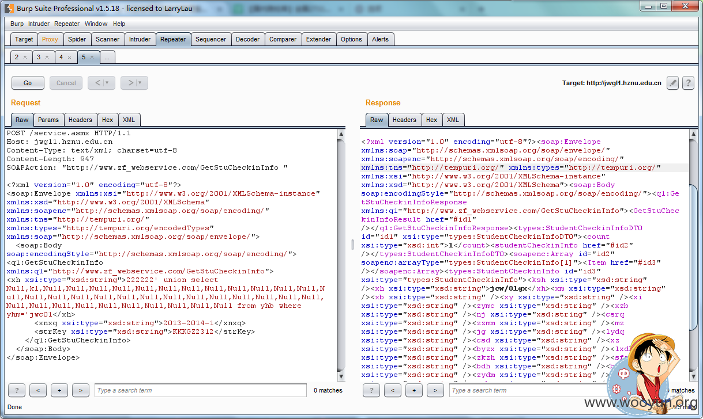Show the request Headers tab
This screenshot has height=419, width=703.
[80, 120]
